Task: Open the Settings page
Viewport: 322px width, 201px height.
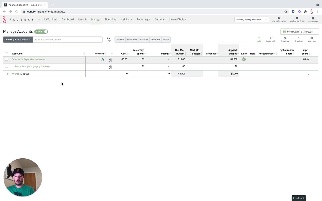Action: pos(159,19)
